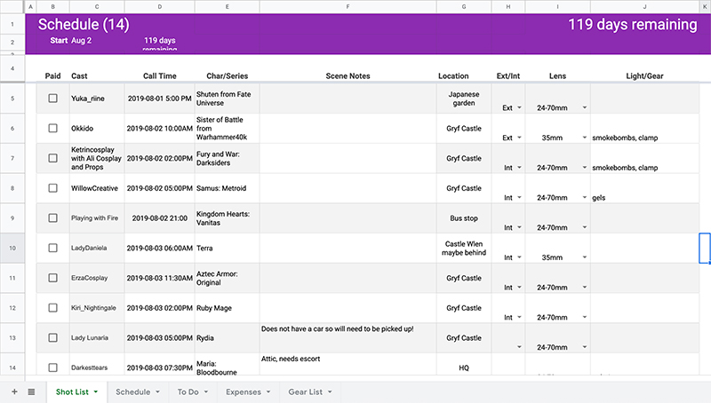Click the select-all corner box

pos(12,7)
